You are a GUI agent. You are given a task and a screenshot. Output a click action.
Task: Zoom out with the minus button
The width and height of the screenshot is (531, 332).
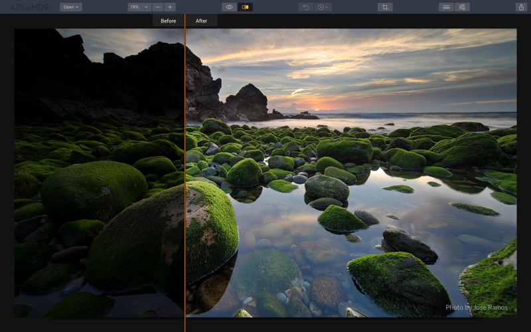pos(157,7)
